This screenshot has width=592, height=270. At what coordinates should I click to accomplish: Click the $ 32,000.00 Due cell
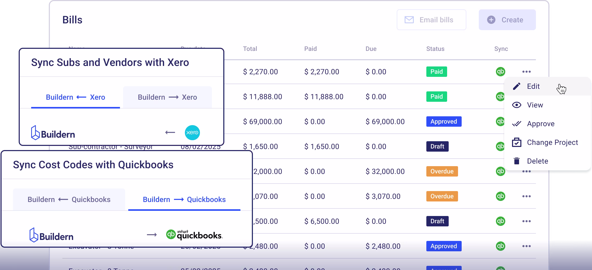pyautogui.click(x=385, y=172)
